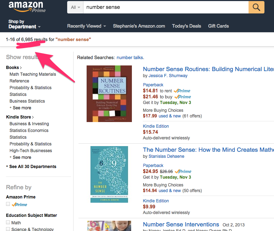This screenshot has width=274, height=231.
Task: Select the Math Teaching Materials category
Action: pos(33,74)
